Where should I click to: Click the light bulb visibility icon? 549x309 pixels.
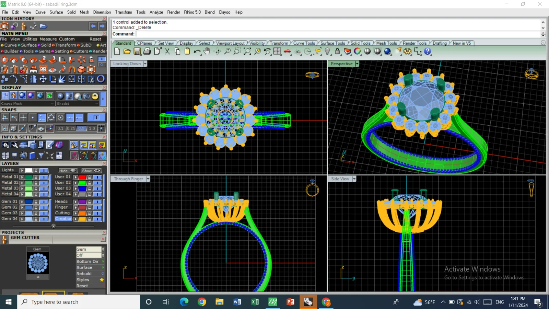tap(328, 51)
